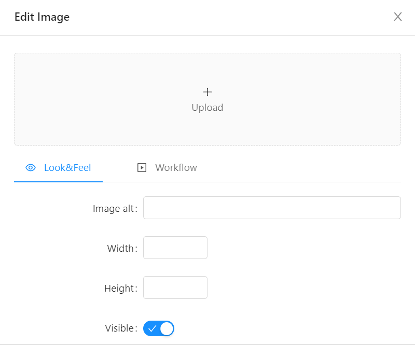Image resolution: width=415 pixels, height=345 pixels.
Task: Click the plus icon in upload area
Action: [208, 92]
